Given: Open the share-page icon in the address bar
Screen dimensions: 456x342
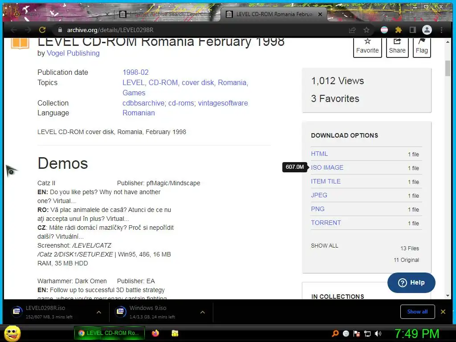Looking at the screenshot, I should (x=352, y=30).
